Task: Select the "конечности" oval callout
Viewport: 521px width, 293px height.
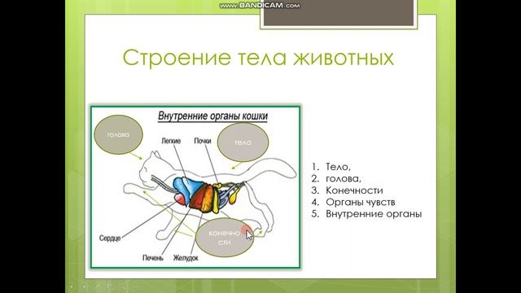Action: coord(225,238)
